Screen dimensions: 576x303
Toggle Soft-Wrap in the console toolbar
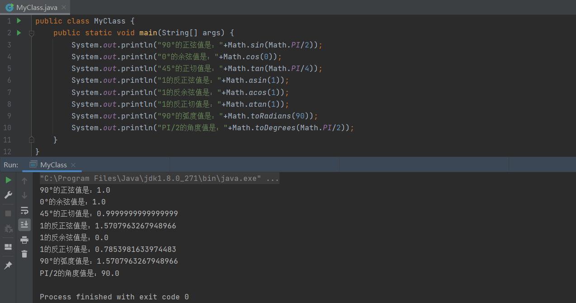[24, 210]
